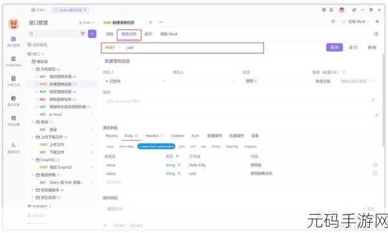
Task: Click the hamburger menu icon at top right
Action: point(377,21)
